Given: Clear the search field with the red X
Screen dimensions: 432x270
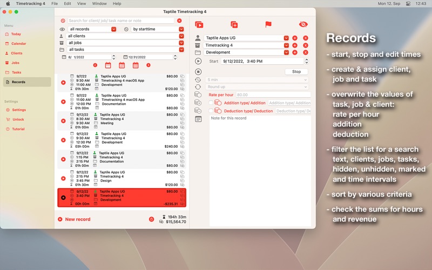Looking at the screenshot, I should point(179,21).
